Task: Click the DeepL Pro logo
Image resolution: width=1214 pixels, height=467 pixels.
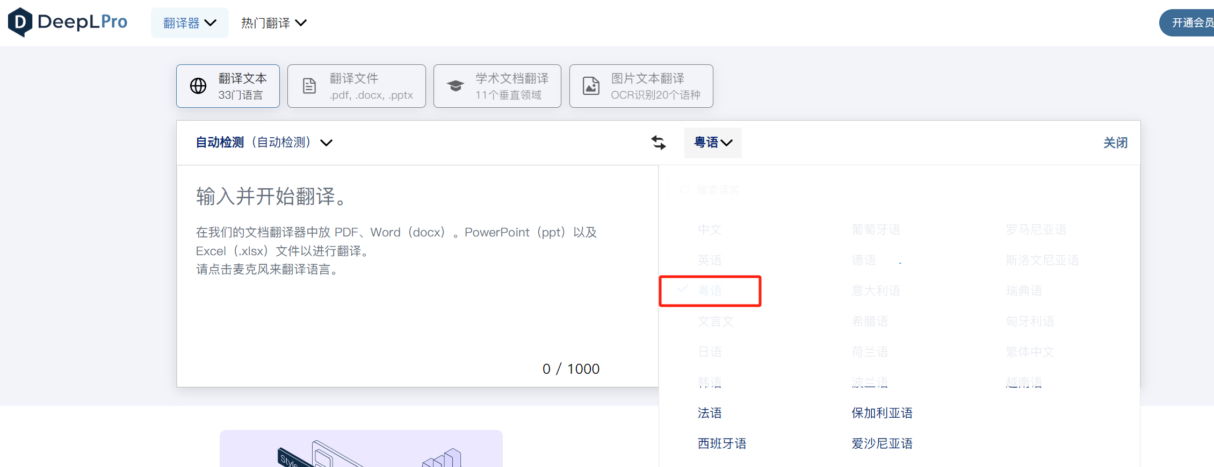Action: pos(68,22)
